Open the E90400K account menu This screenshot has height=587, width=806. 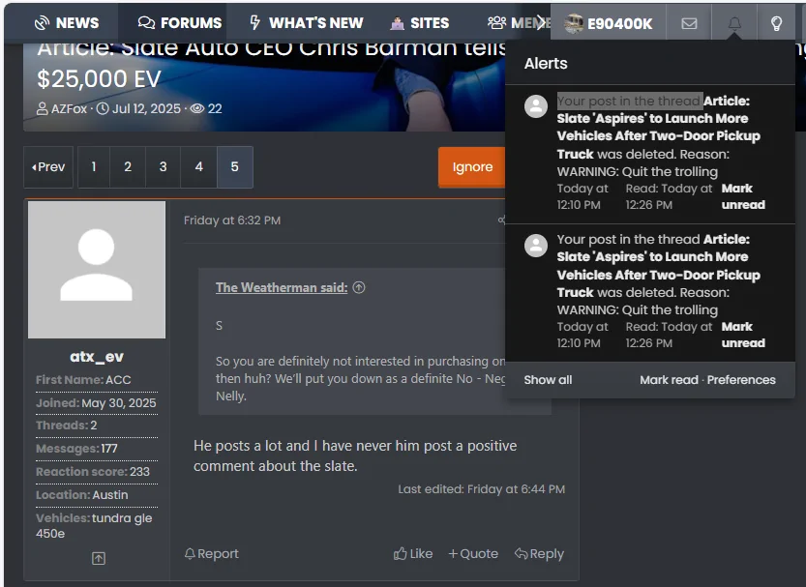coord(609,23)
